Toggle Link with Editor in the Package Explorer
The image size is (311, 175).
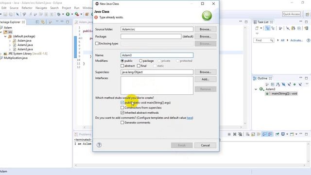click(43, 22)
